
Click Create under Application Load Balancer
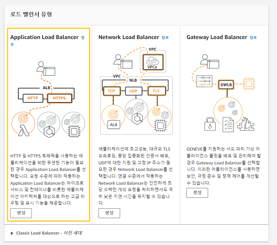click(21, 213)
